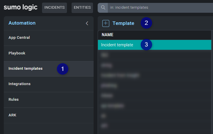Click the numbered badge 3 marker

point(146,45)
